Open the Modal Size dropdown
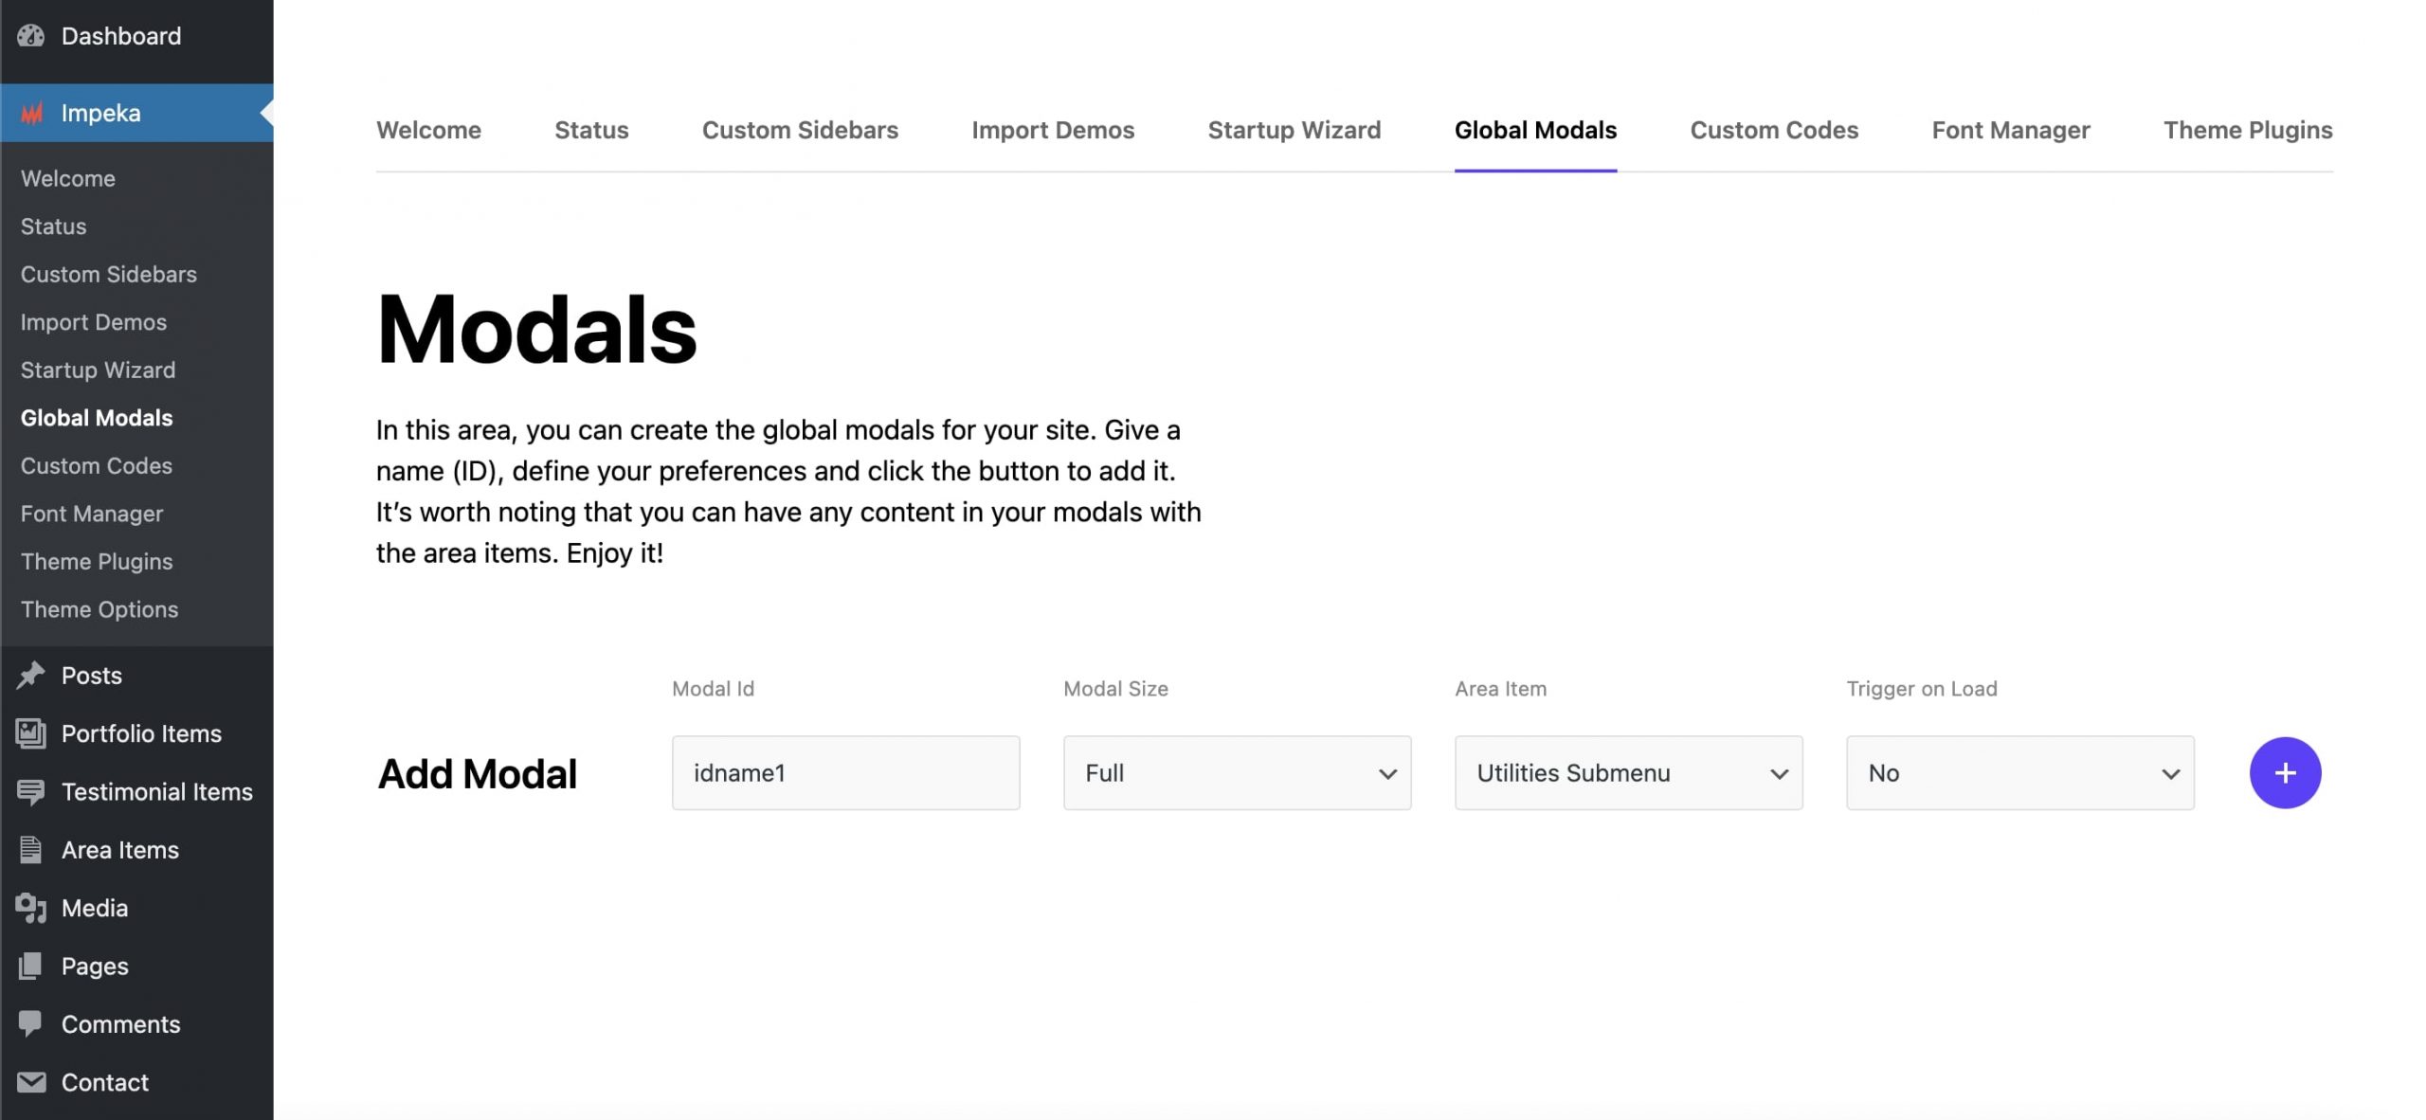The width and height of the screenshot is (2426, 1120). click(x=1237, y=773)
